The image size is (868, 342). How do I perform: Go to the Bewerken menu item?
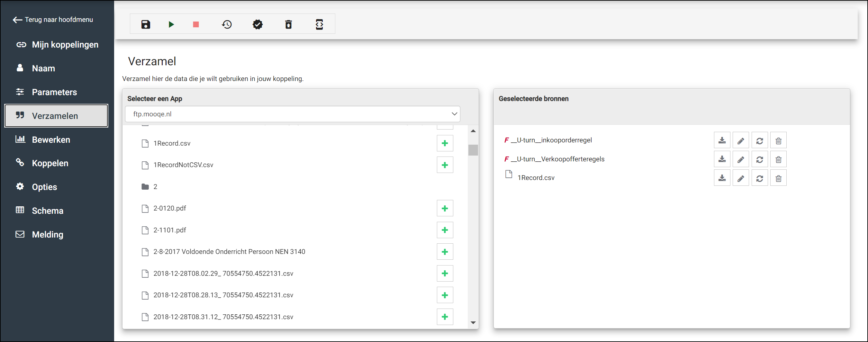coord(51,139)
